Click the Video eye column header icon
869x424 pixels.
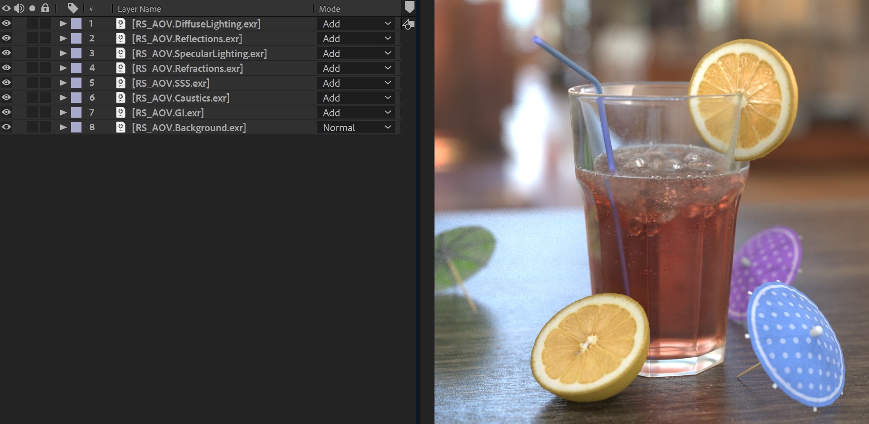(x=6, y=8)
